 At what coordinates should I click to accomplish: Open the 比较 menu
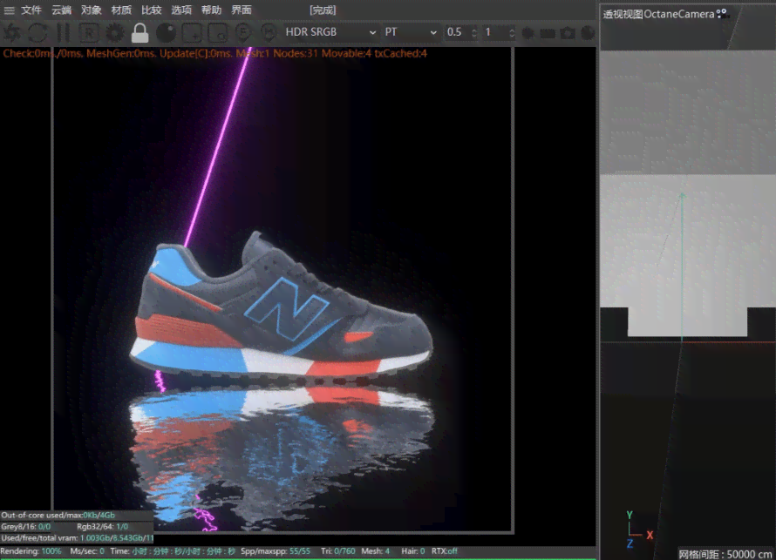click(152, 10)
